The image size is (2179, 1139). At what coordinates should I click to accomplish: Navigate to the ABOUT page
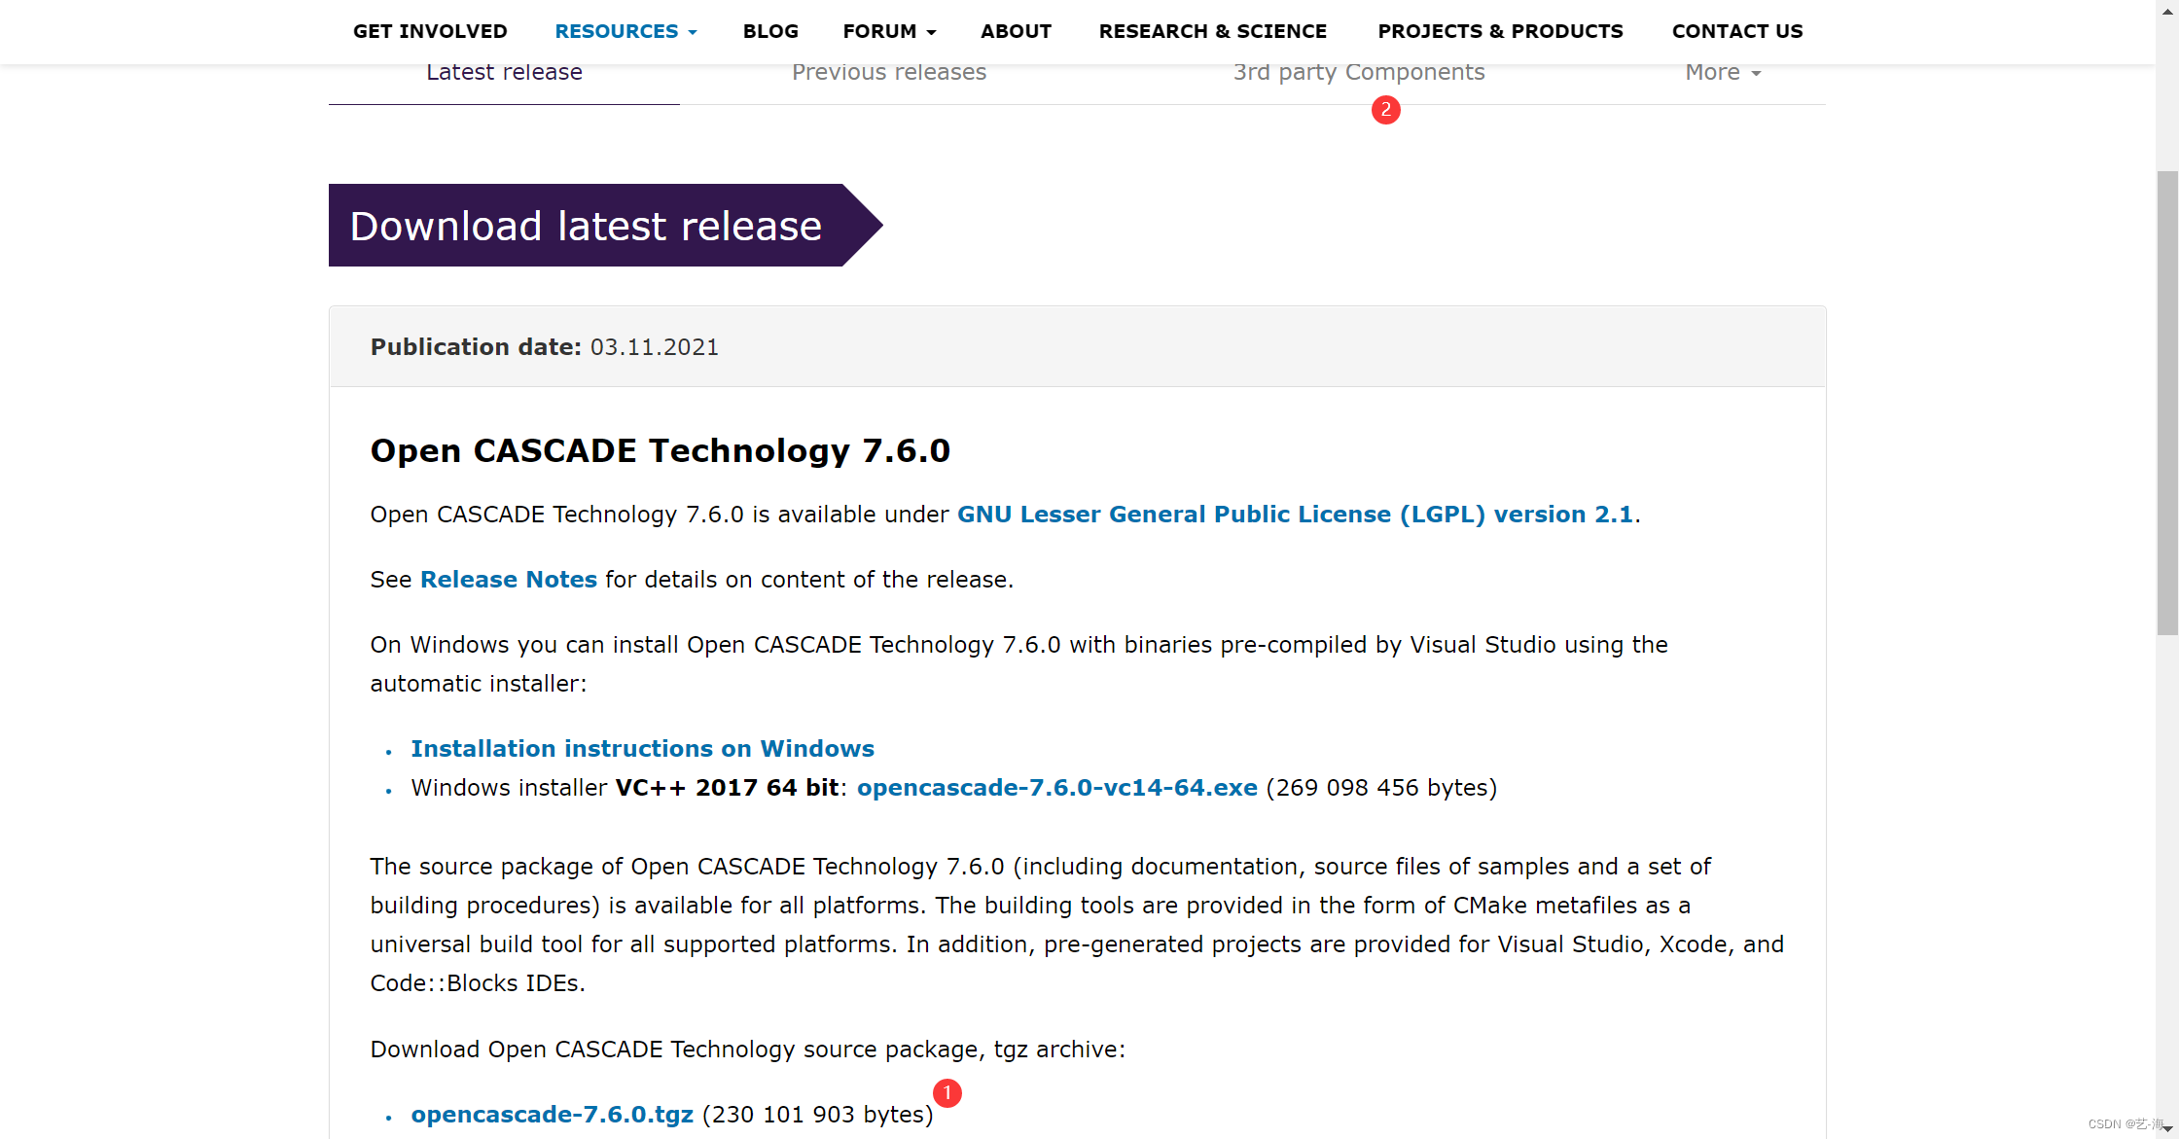click(x=1016, y=30)
